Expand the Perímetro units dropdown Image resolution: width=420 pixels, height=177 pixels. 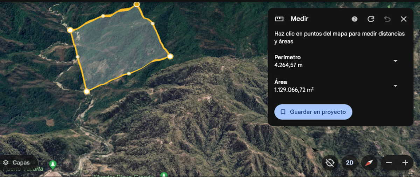(x=395, y=61)
